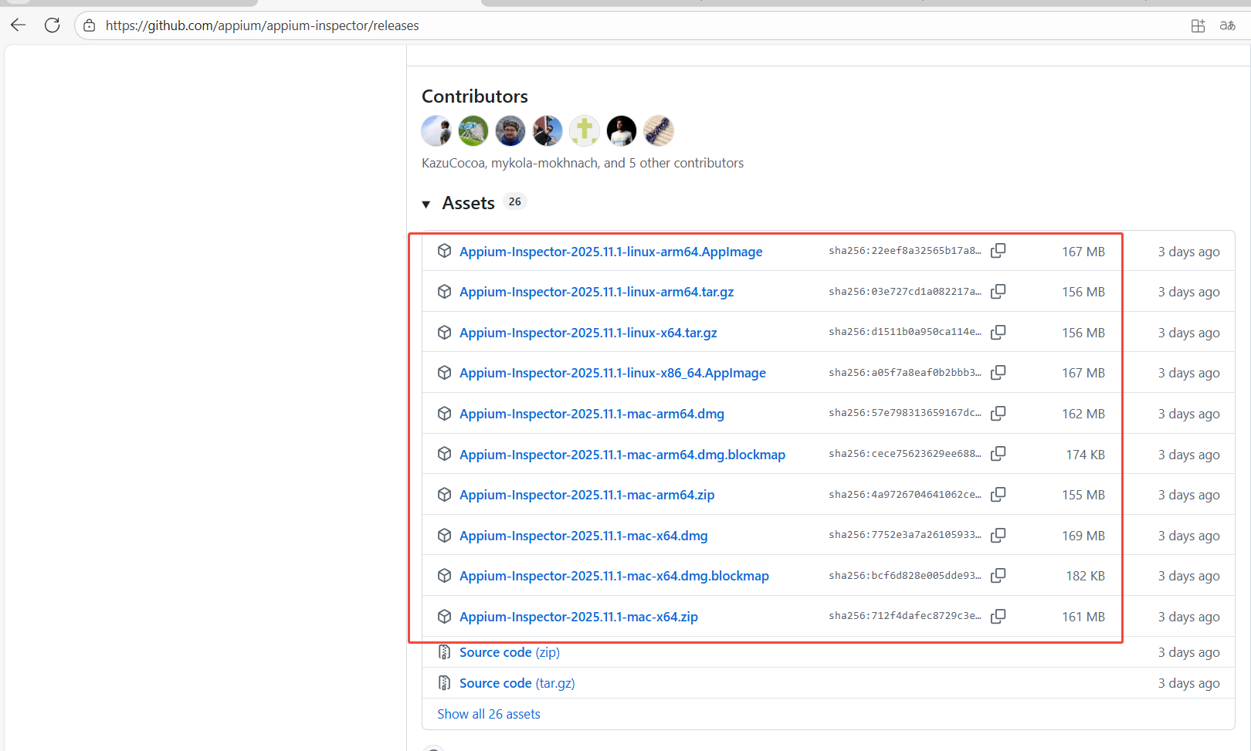Image resolution: width=1251 pixels, height=751 pixels.
Task: Select the 169 MB file size
Action: point(1083,536)
